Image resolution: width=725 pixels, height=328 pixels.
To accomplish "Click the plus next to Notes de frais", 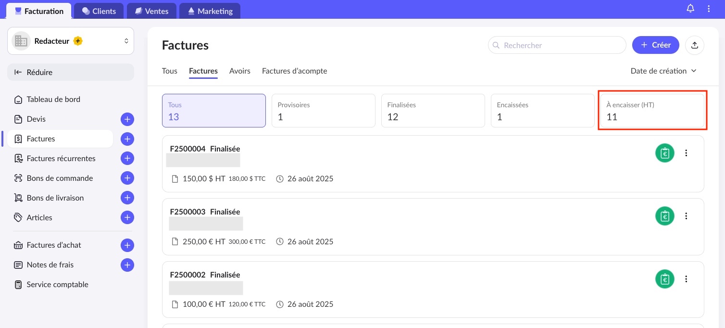I will pos(127,265).
